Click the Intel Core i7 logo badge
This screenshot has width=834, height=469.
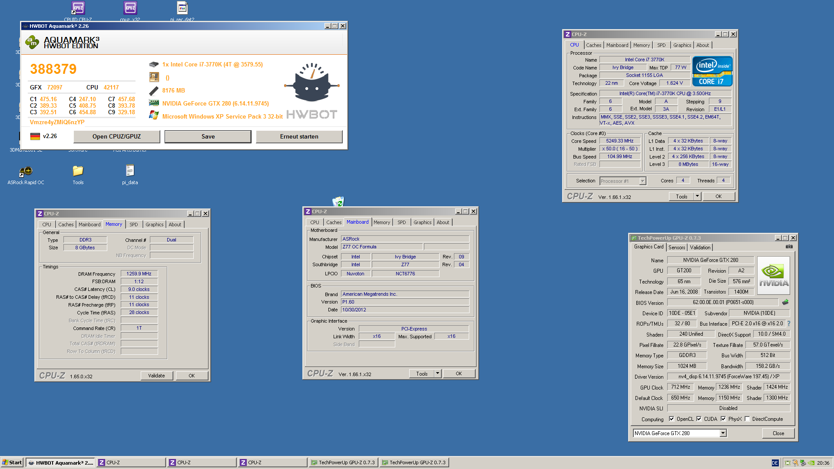tap(712, 71)
